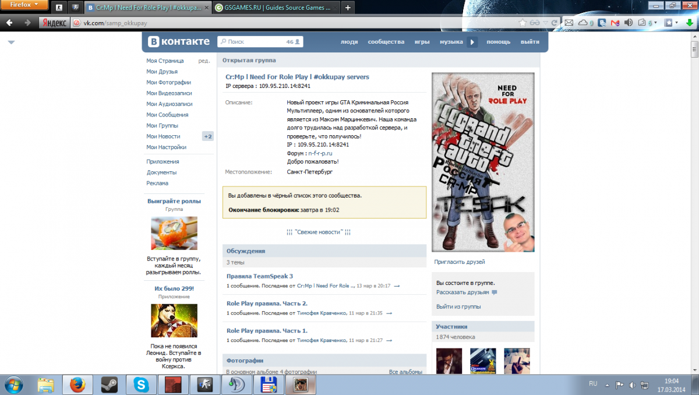Viewport: 699px width, 395px height.
Task: Open Skype from the taskbar
Action: pos(140,385)
